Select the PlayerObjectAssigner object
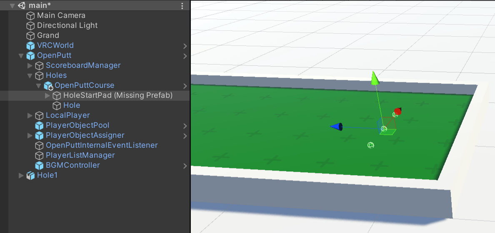This screenshot has width=495, height=233. (x=85, y=136)
